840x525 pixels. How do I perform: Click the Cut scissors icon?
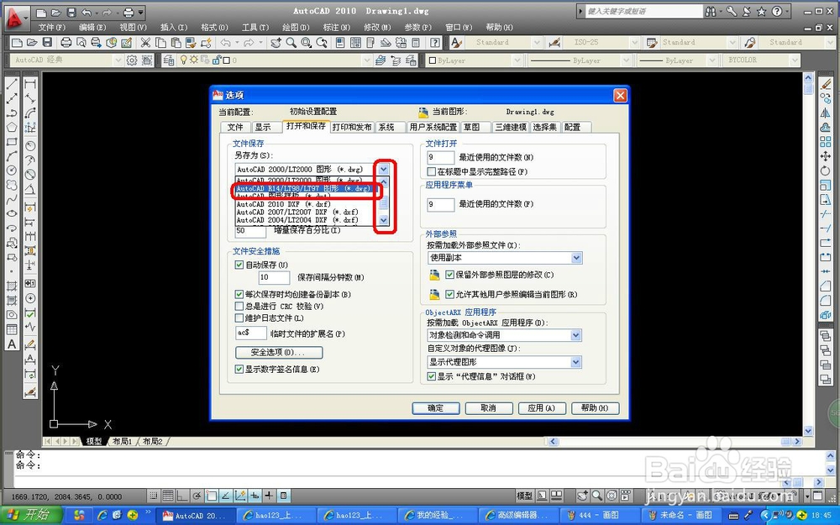coord(145,42)
